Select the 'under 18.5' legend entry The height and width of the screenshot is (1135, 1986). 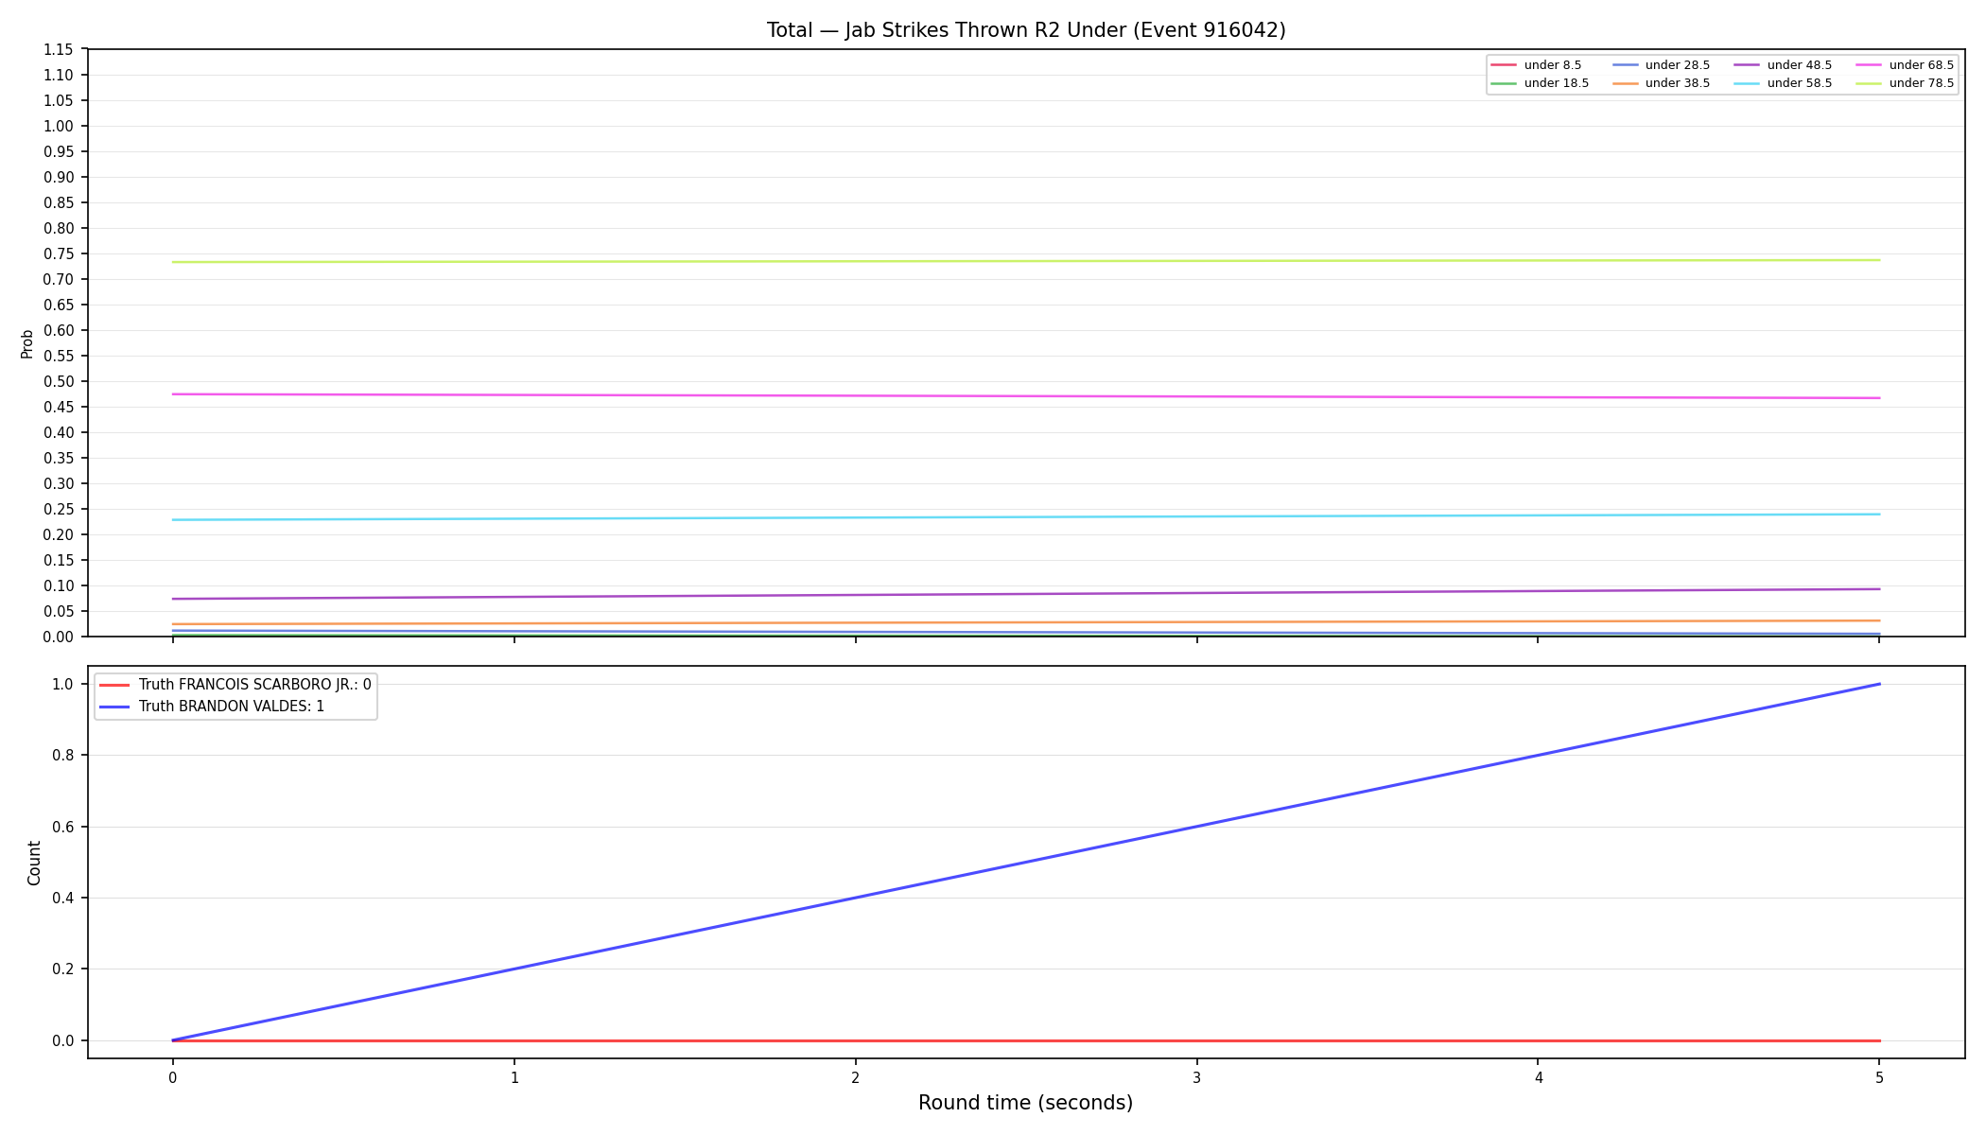point(1540,83)
